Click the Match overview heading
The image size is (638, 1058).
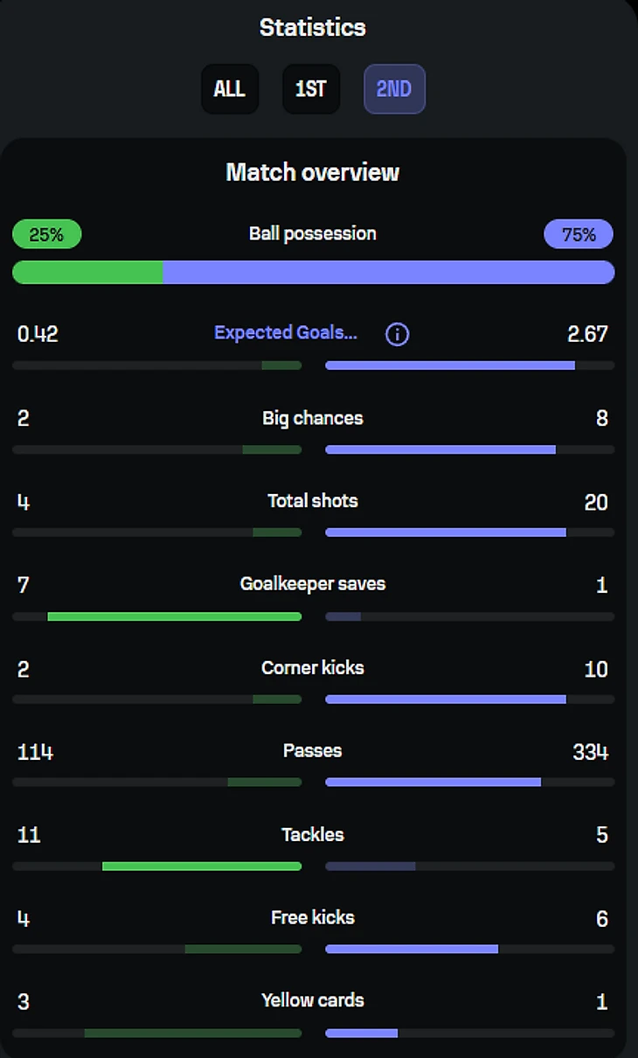coord(313,172)
